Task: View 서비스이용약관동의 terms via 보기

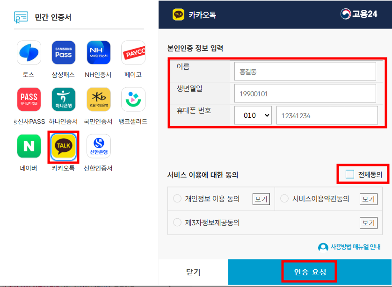Action: (x=369, y=199)
